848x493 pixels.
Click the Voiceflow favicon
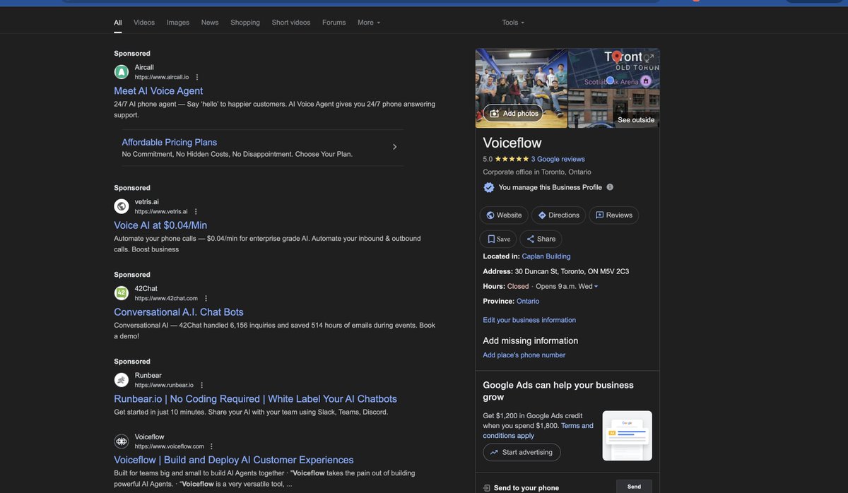pyautogui.click(x=122, y=441)
